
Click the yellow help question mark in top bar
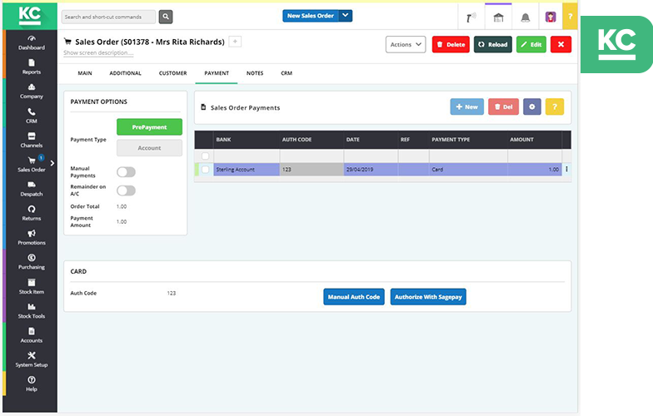point(570,17)
